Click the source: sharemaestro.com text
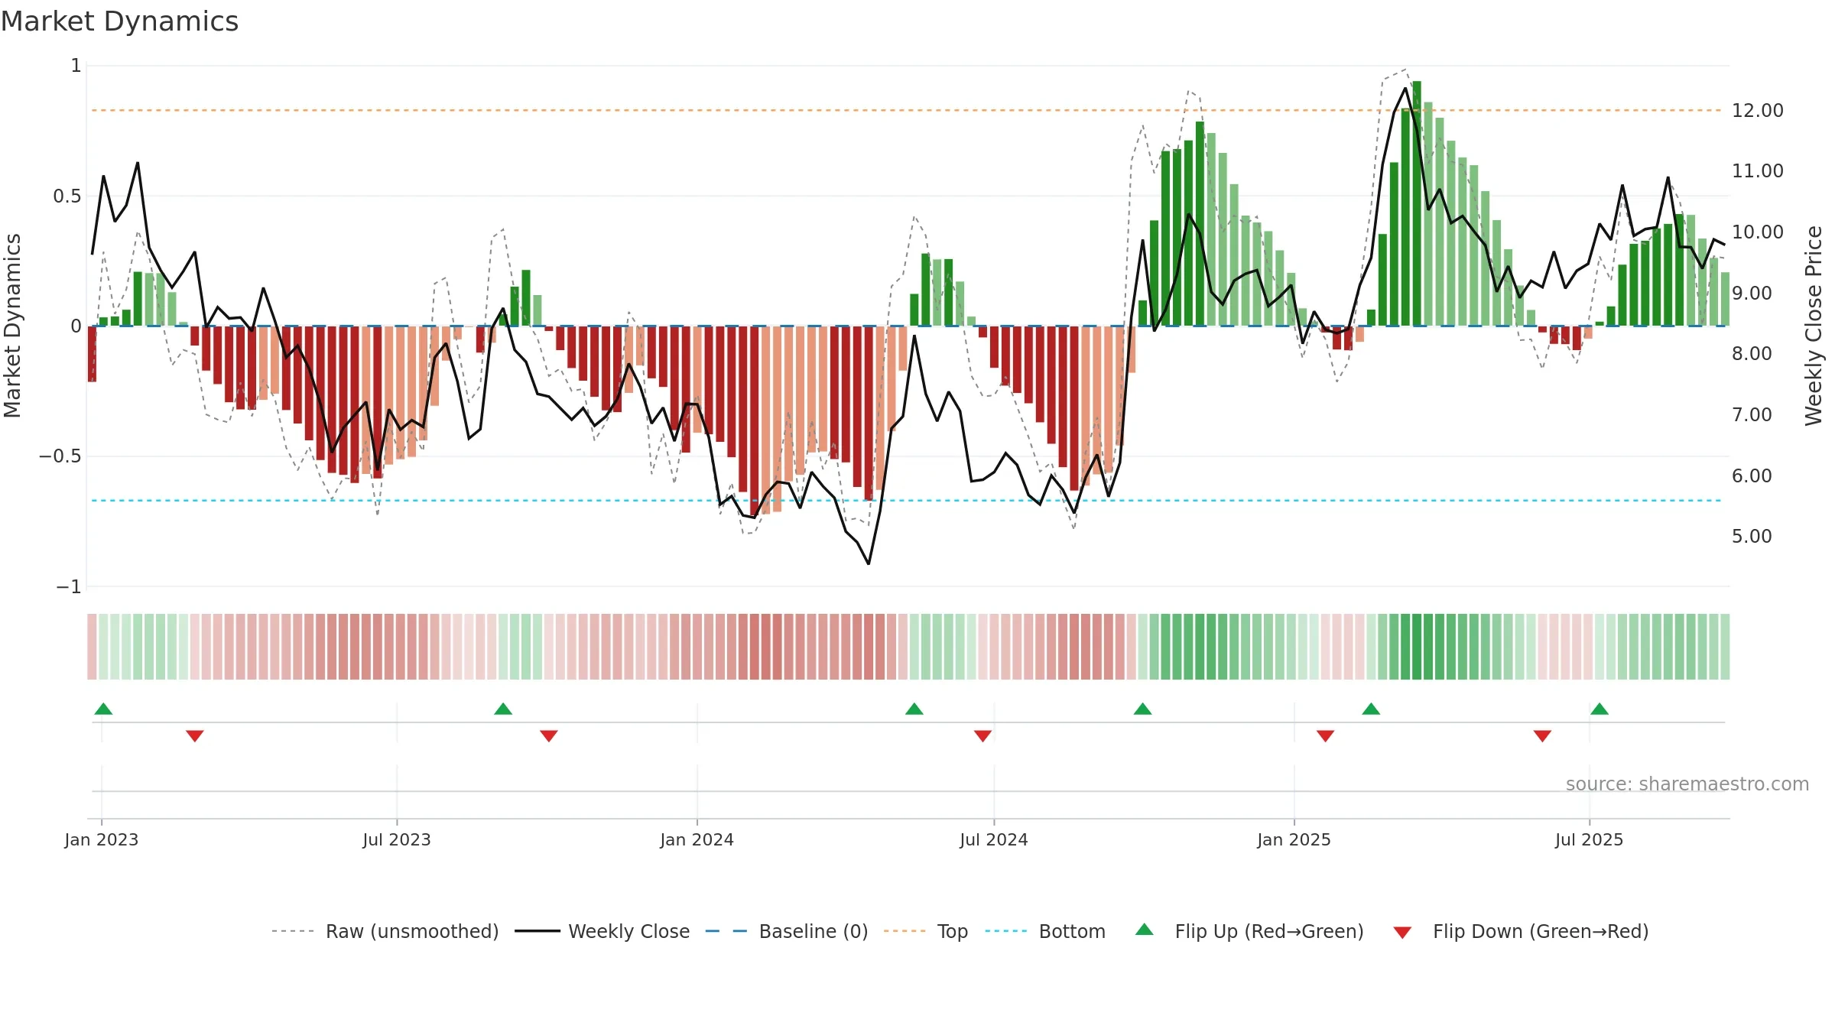The height and width of the screenshot is (1032, 1835). click(1687, 784)
